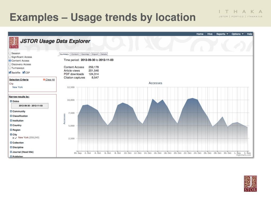Remove New York filter with the X icon
Image resolution: width=271 pixels, height=203 pixels.
tap(13, 138)
